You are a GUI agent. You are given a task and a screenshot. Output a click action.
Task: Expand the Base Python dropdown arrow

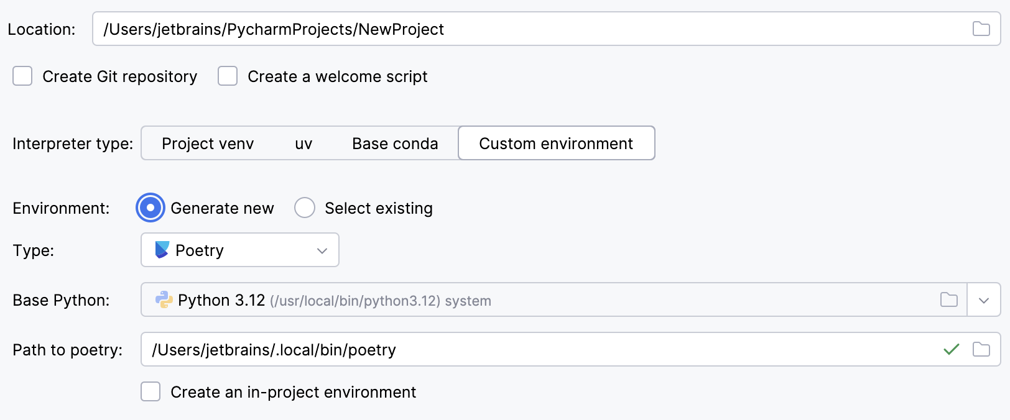[983, 300]
